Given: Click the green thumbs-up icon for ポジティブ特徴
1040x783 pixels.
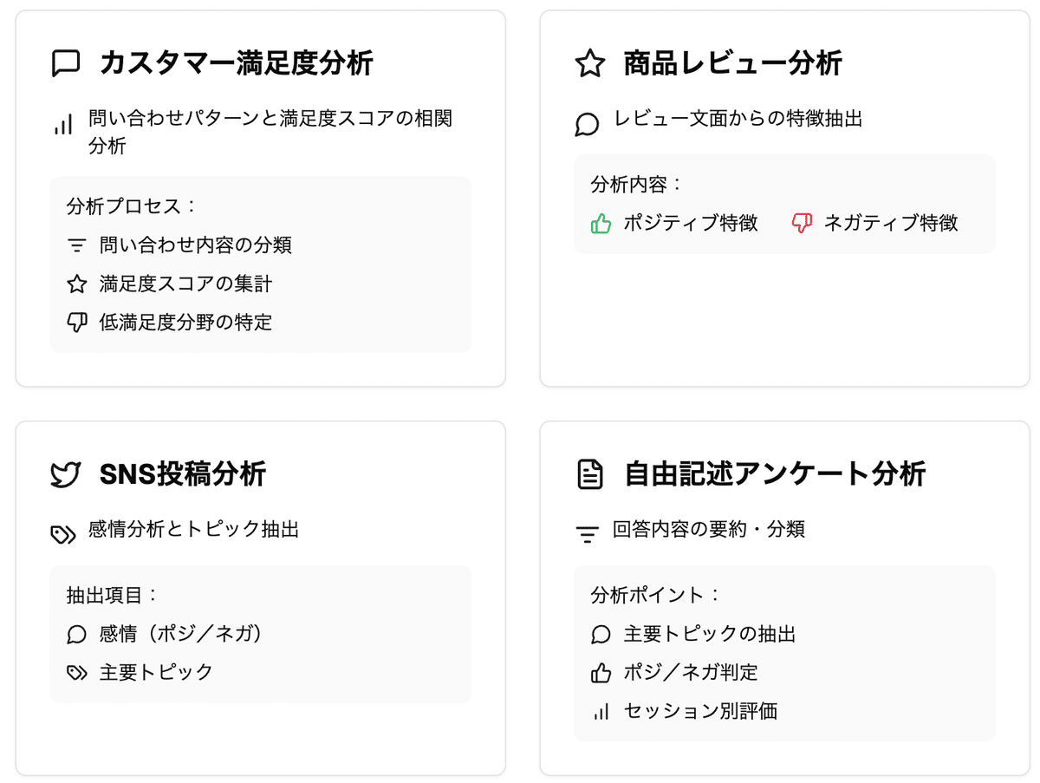Looking at the screenshot, I should (x=601, y=224).
